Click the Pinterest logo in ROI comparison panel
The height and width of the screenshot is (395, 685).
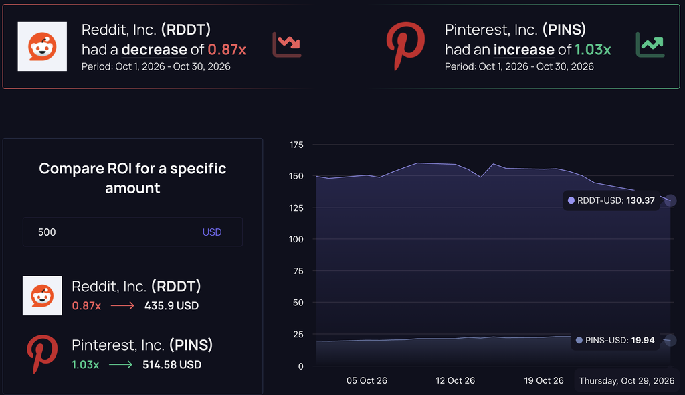click(42, 354)
